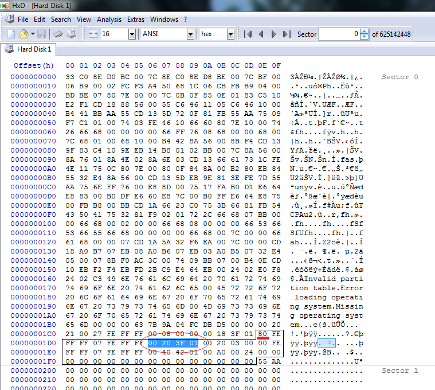435x390 pixels.
Task: Click the New file icon
Action: (12, 34)
